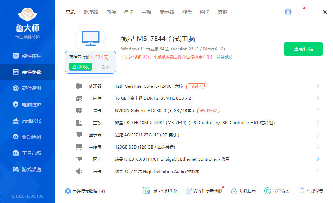Open 清理优化 cleanup section

point(31,121)
